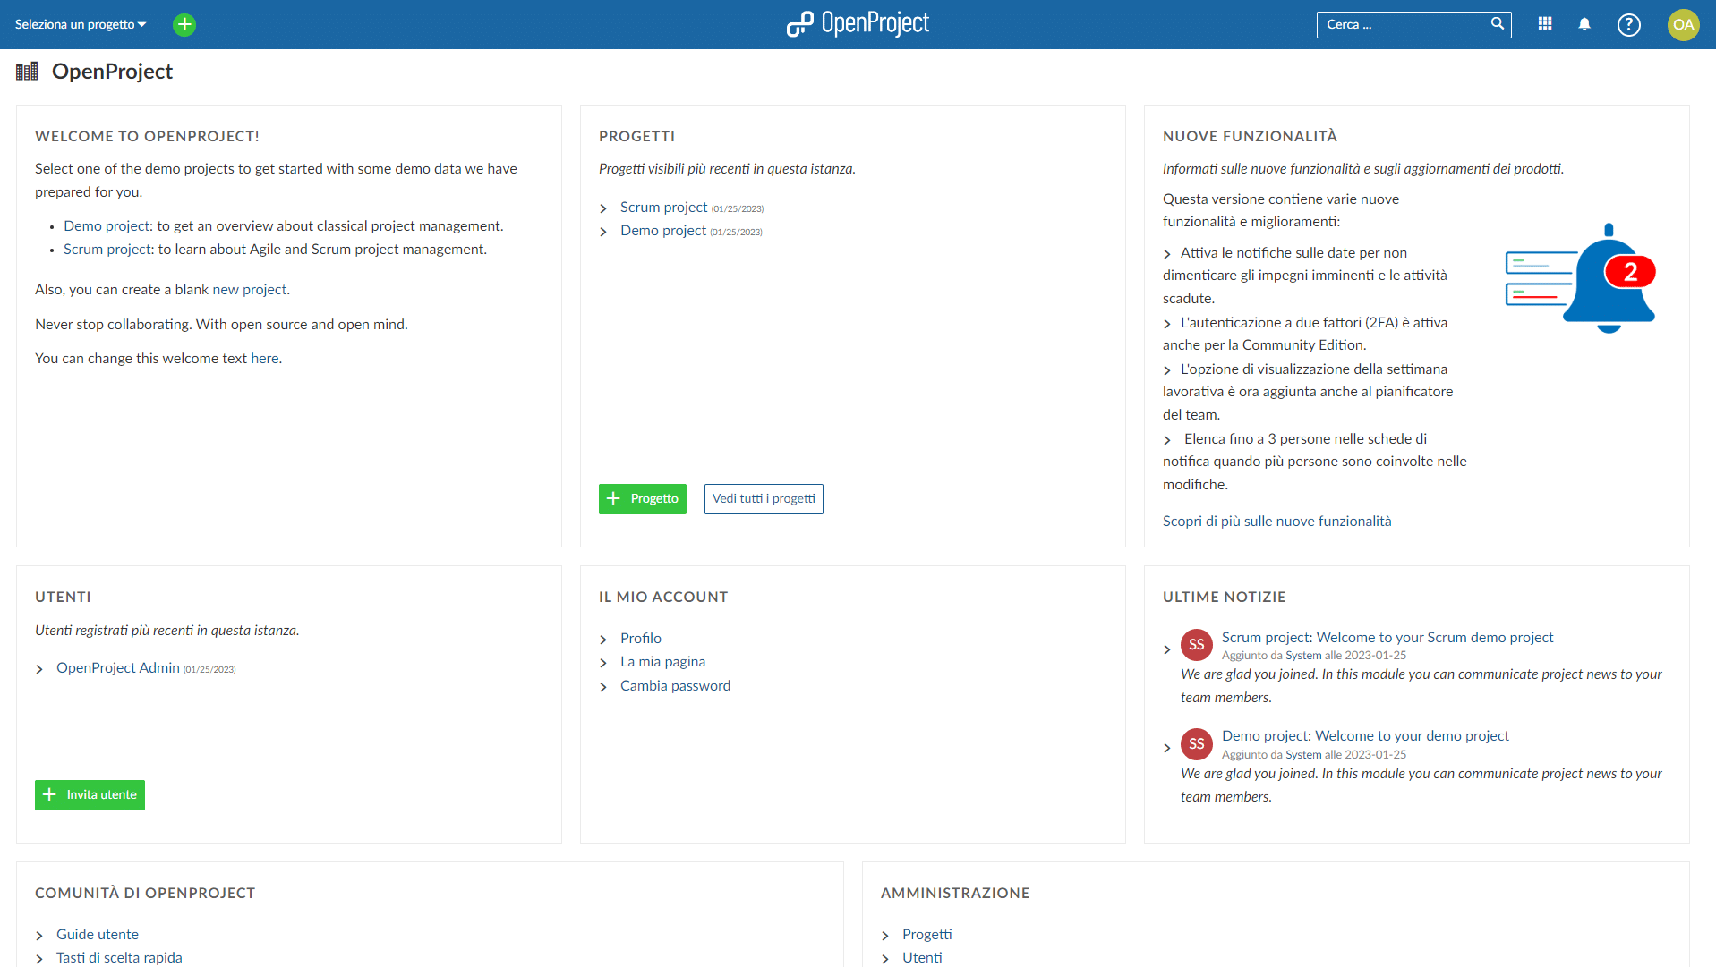This screenshot has height=967, width=1716.
Task: Open Demo project in Progetti list
Action: pyautogui.click(x=663, y=231)
